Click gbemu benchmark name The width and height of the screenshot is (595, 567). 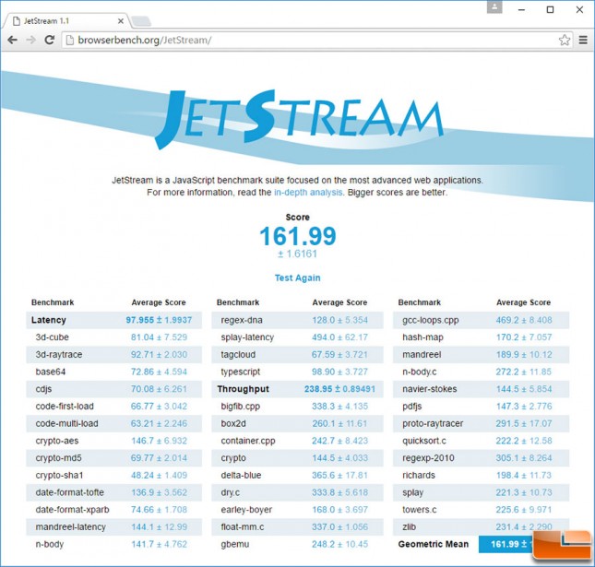[x=235, y=544]
